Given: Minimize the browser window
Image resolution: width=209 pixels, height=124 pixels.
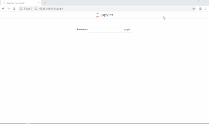Looking at the screenshot, I should pos(190,1).
